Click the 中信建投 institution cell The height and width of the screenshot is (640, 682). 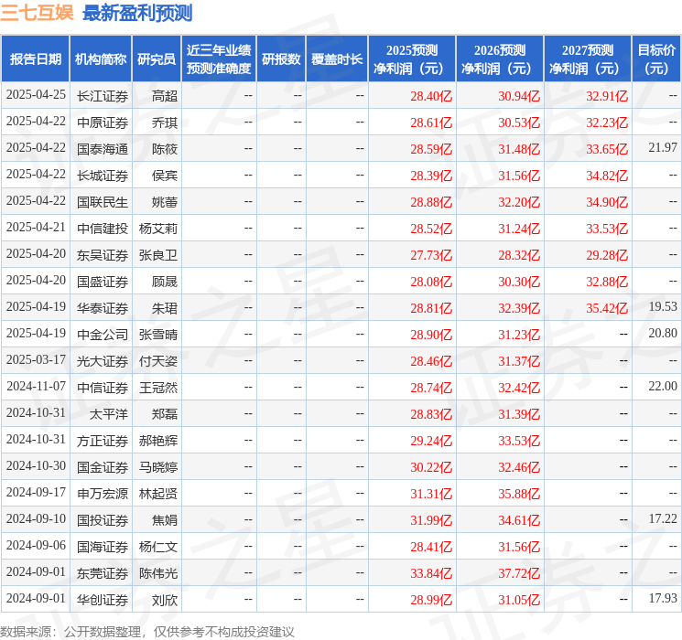103,229
